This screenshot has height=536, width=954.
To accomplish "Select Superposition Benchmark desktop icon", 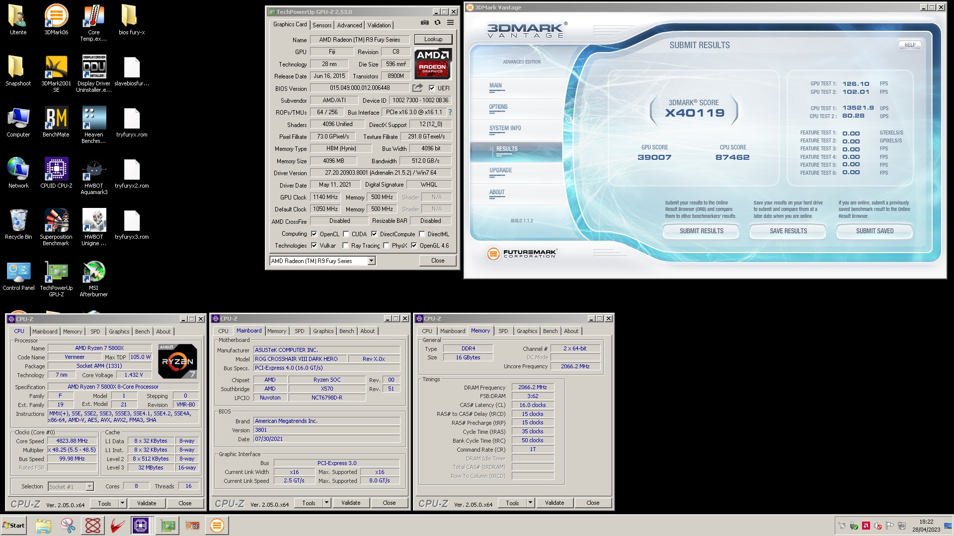I will (x=56, y=227).
